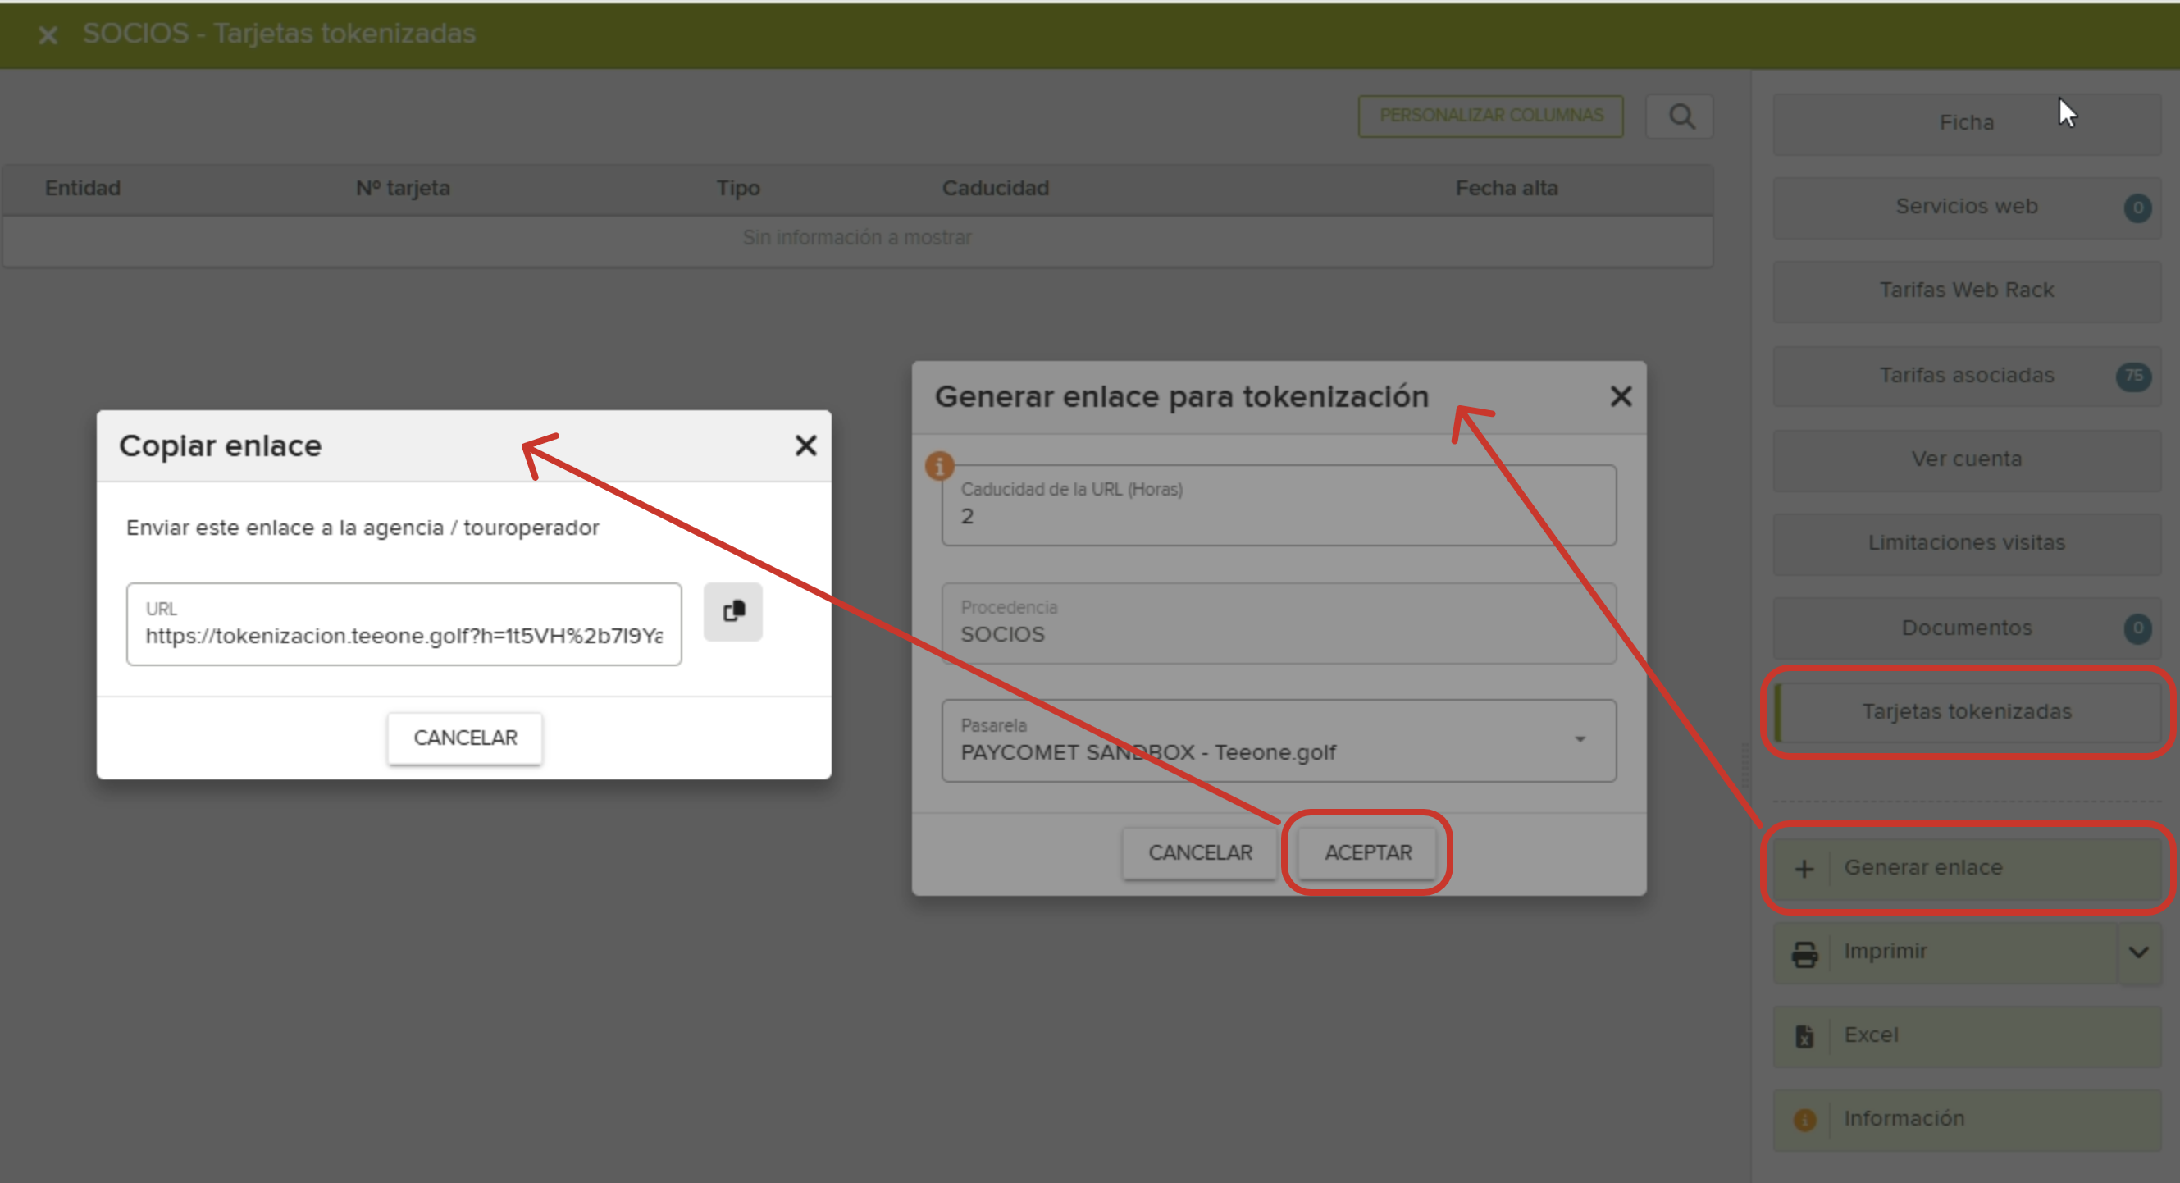Screen dimensions: 2180x1183
Task: Open the Servicios web section
Action: tap(1966, 208)
